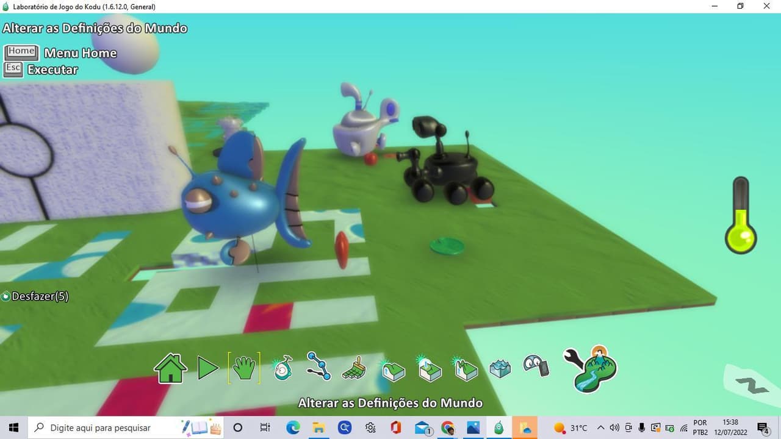Image resolution: width=781 pixels, height=439 pixels.
Task: Open the notification center icon
Action: [763, 427]
